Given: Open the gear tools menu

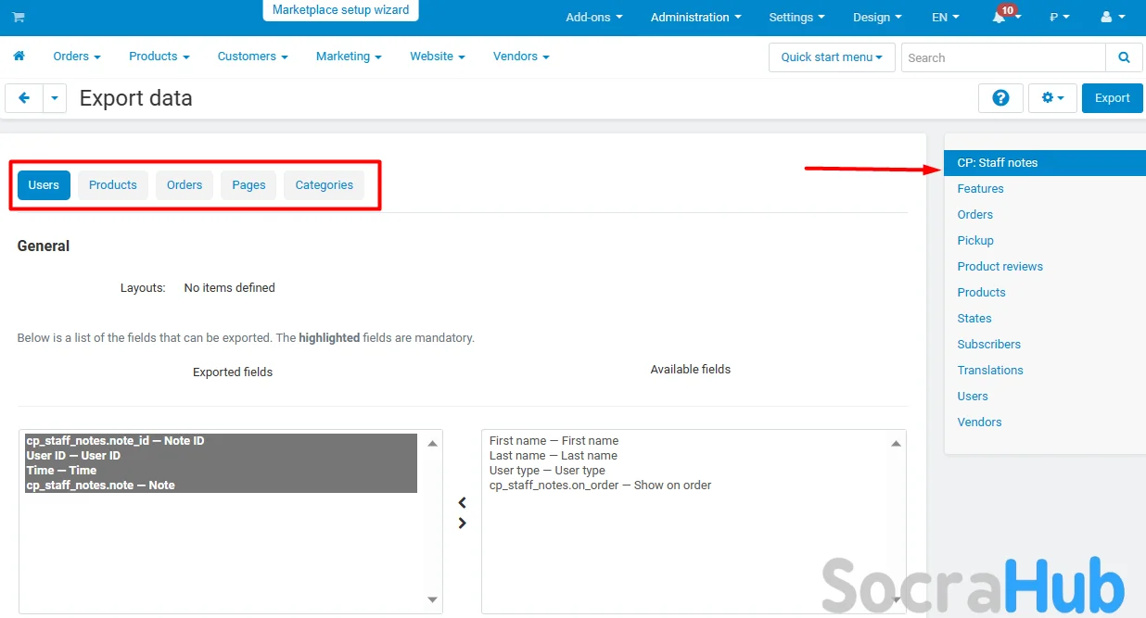Looking at the screenshot, I should [1052, 97].
